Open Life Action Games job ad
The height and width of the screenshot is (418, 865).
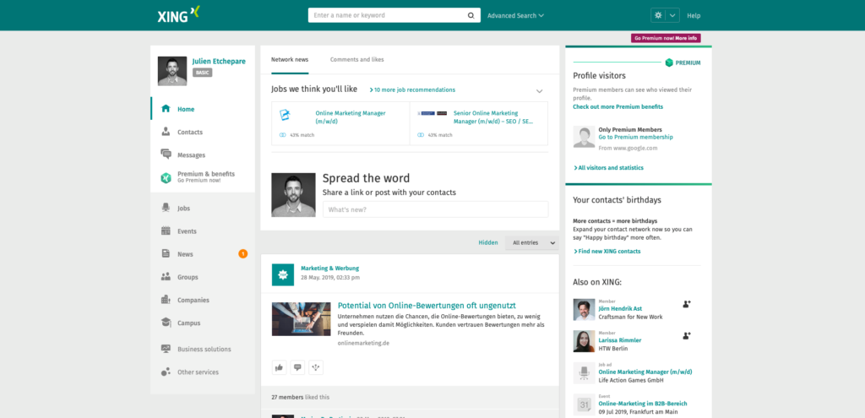(645, 372)
